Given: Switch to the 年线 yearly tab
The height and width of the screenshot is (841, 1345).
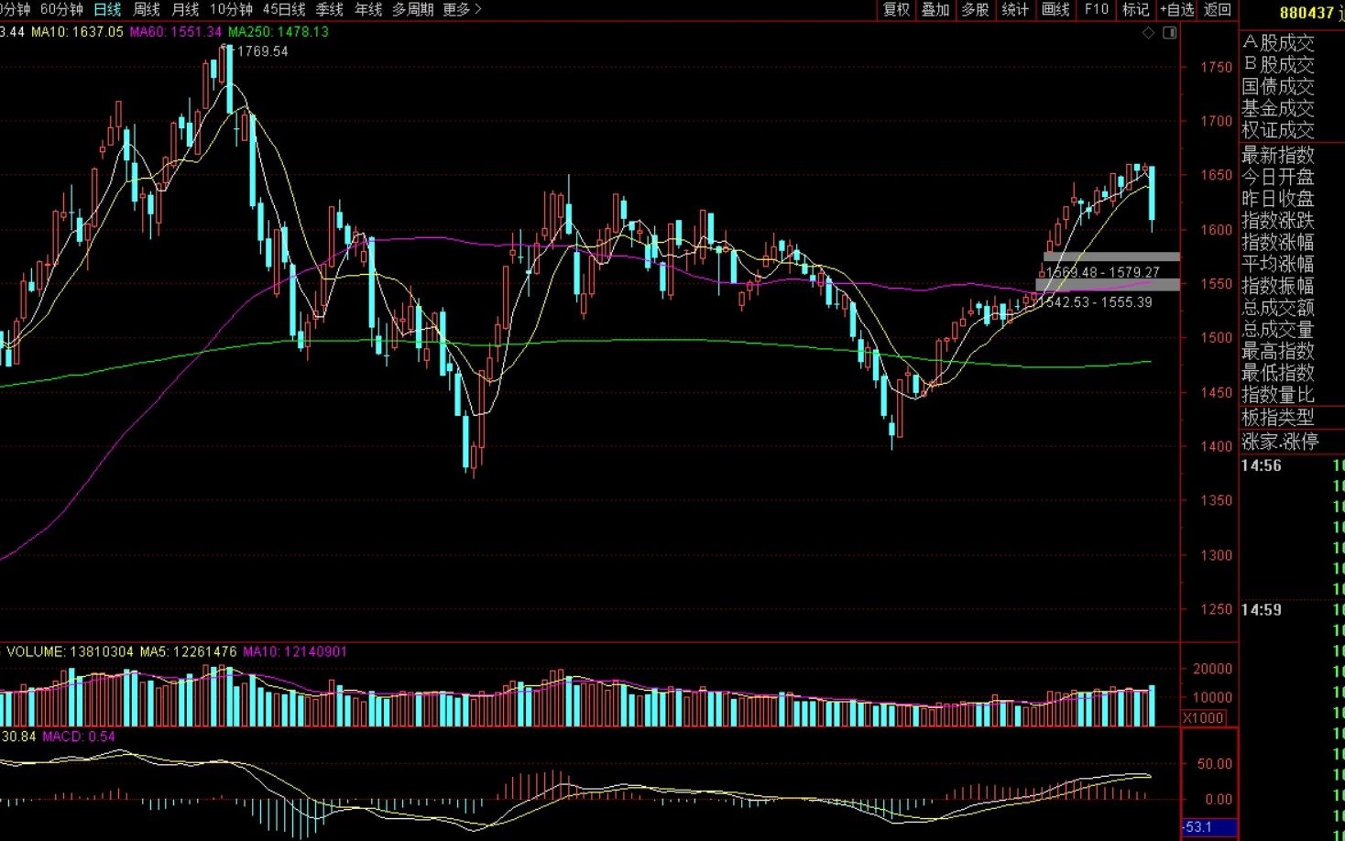Looking at the screenshot, I should point(368,9).
